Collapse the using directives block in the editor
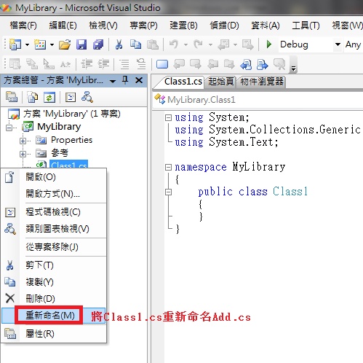363x363 pixels. pos(168,118)
